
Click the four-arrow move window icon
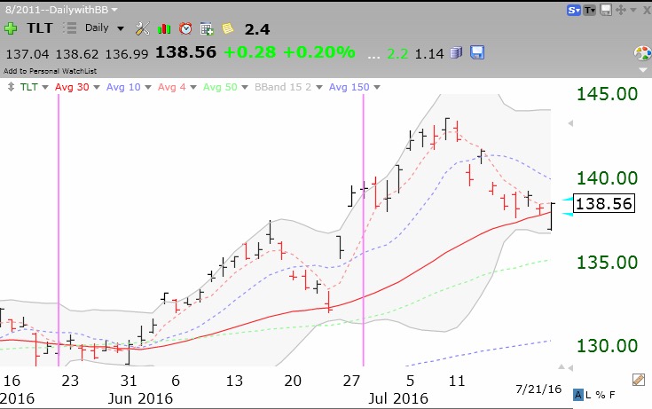click(620, 10)
